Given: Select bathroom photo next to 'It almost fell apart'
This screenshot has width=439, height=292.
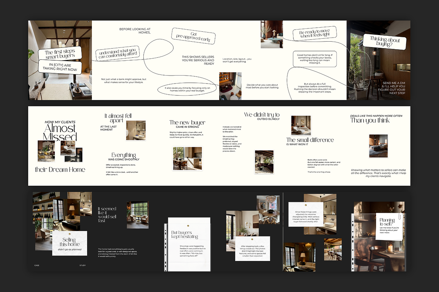Looking at the screenshot, I should point(136,130).
